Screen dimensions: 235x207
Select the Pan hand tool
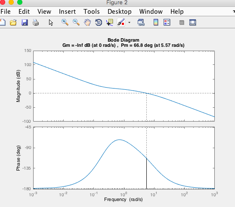87,23
